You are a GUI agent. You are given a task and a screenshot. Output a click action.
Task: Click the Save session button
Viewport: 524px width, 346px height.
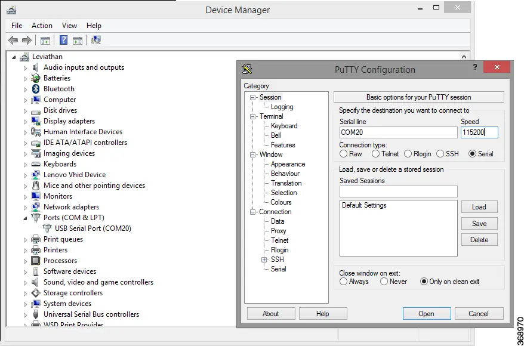(x=479, y=224)
